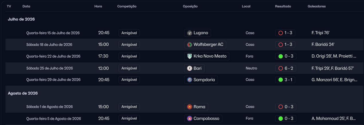Image resolution: width=364 pixels, height=125 pixels.
Task: Collapse the Julho de 2026 month group
Action: click(21, 19)
